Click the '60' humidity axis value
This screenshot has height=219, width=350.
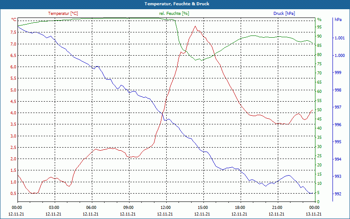coord(319,92)
